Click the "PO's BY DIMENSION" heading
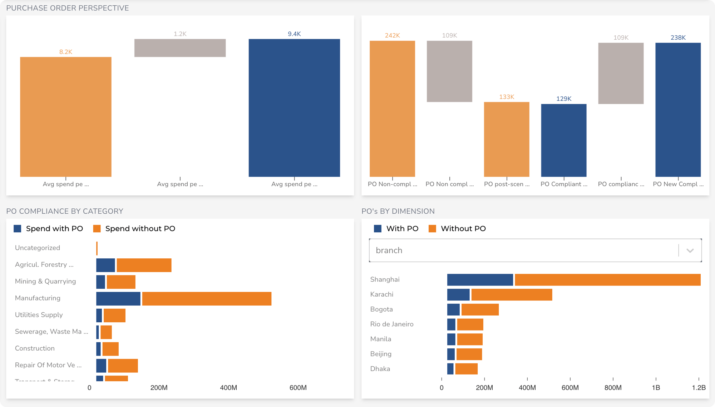Screen dimensions: 715x407 (x=398, y=211)
